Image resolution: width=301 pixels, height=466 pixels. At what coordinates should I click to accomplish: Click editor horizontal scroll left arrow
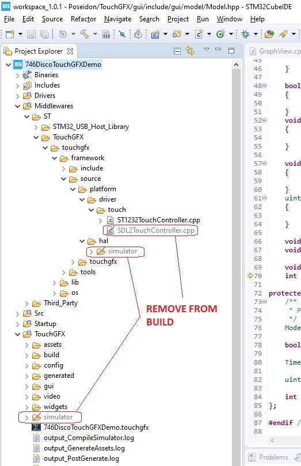click(272, 440)
